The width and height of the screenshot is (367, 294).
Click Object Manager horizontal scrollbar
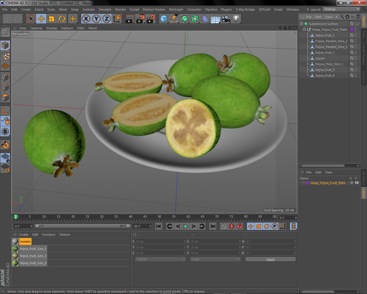pyautogui.click(x=323, y=166)
